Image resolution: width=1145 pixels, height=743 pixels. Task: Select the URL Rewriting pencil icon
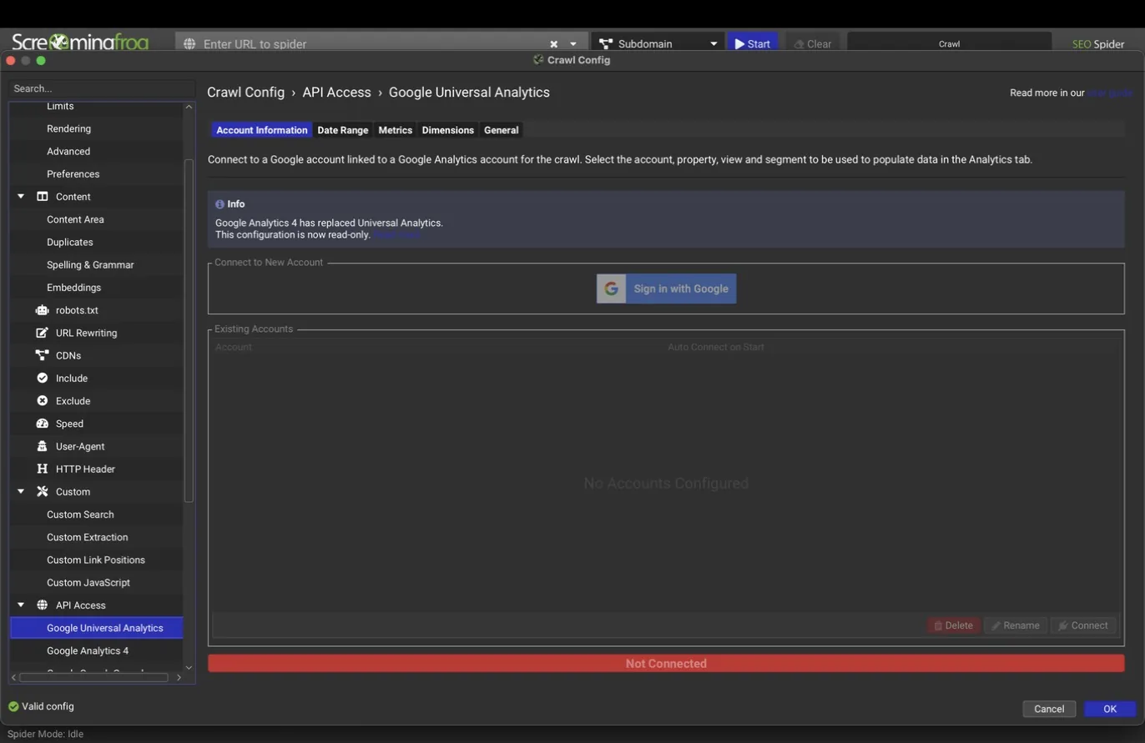click(42, 333)
